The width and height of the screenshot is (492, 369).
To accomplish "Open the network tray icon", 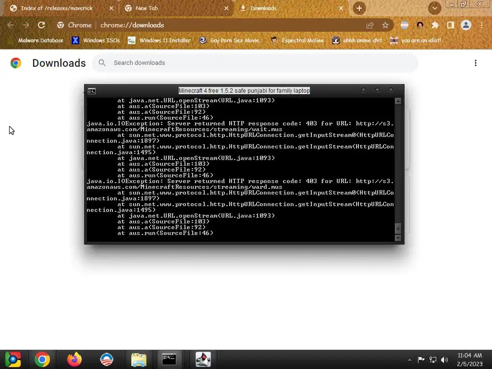I will pos(433,359).
